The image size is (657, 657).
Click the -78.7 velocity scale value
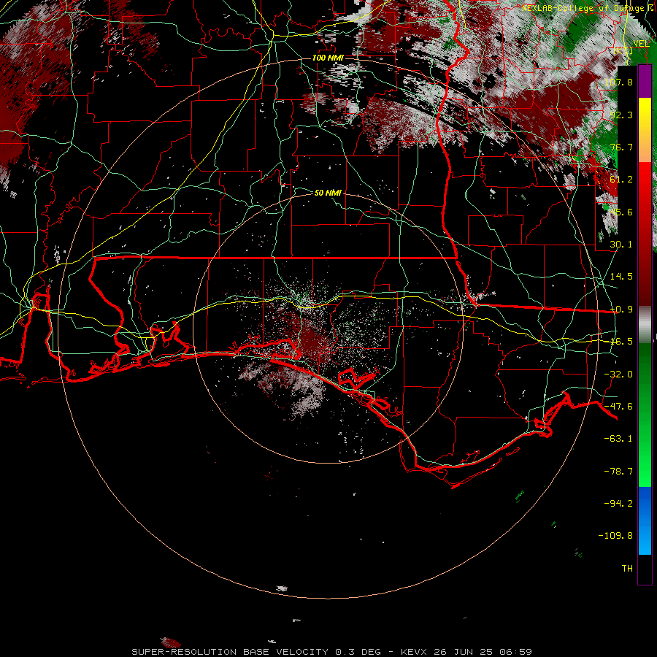click(618, 472)
